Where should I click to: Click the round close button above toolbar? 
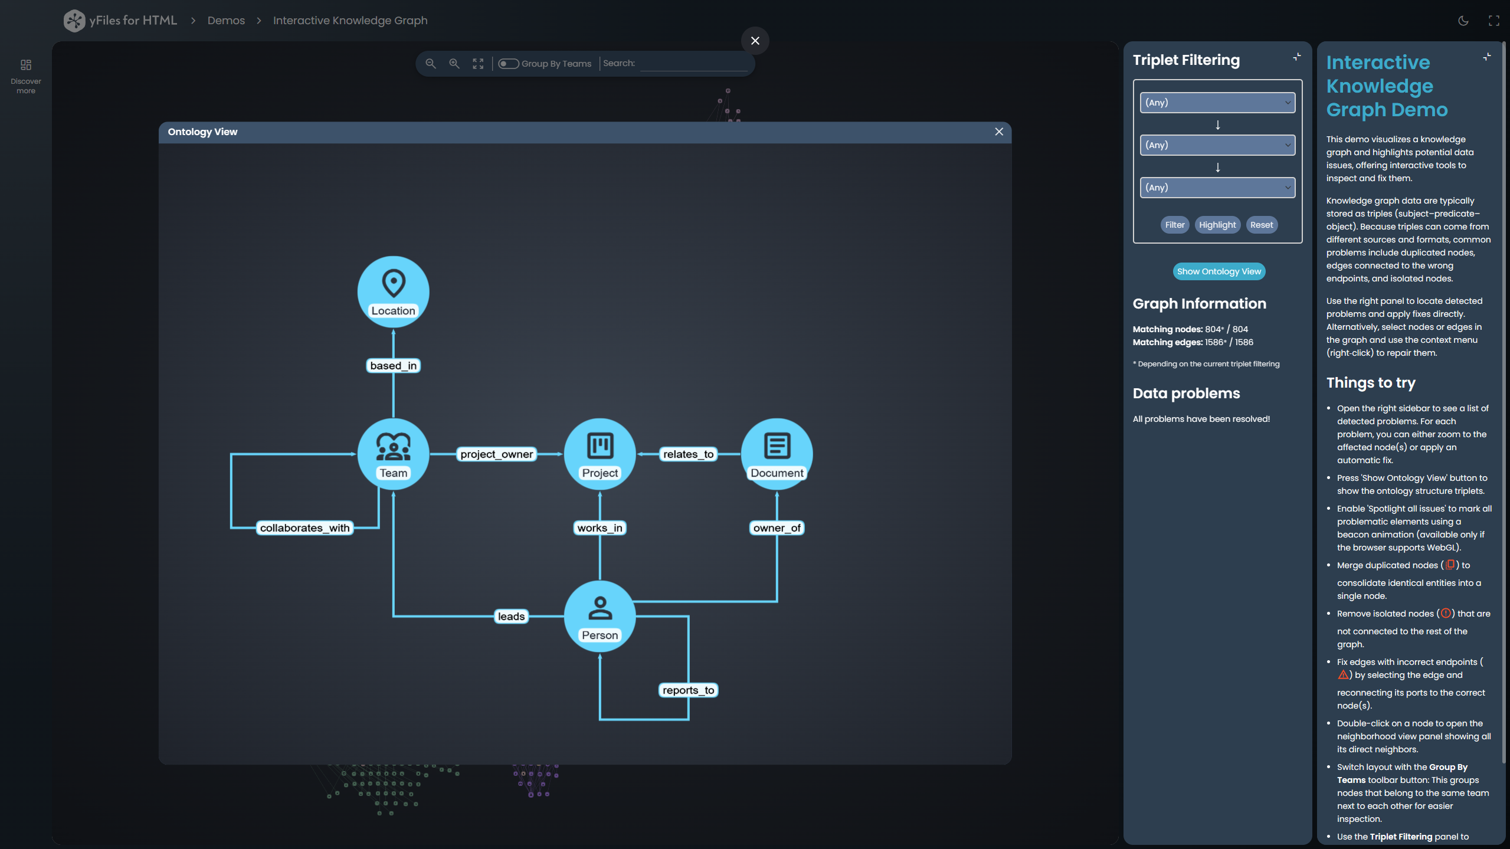[x=755, y=41]
